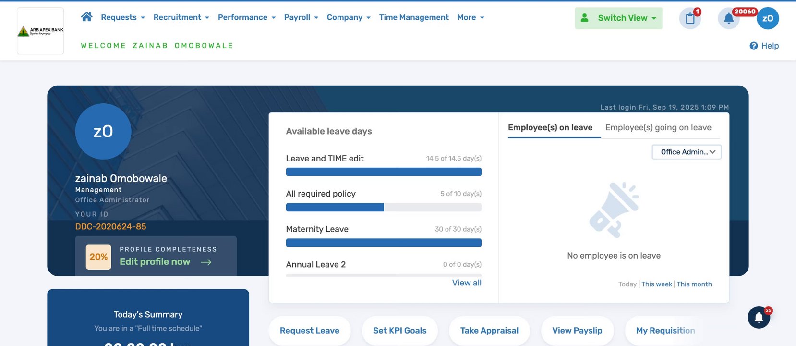
Task: Open notifications bell with 20060 badge
Action: pyautogui.click(x=729, y=18)
